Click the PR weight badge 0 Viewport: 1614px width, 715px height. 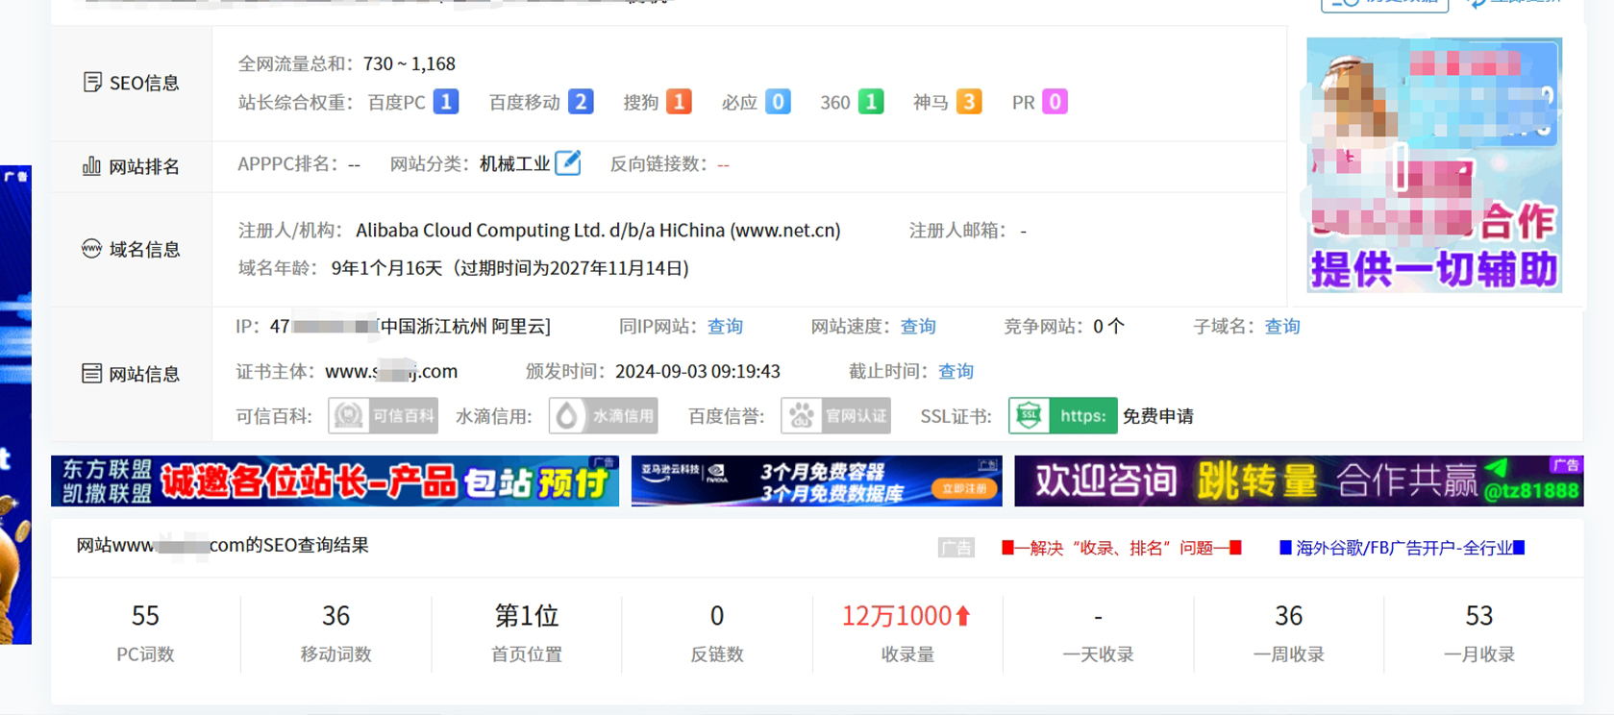tap(1055, 102)
